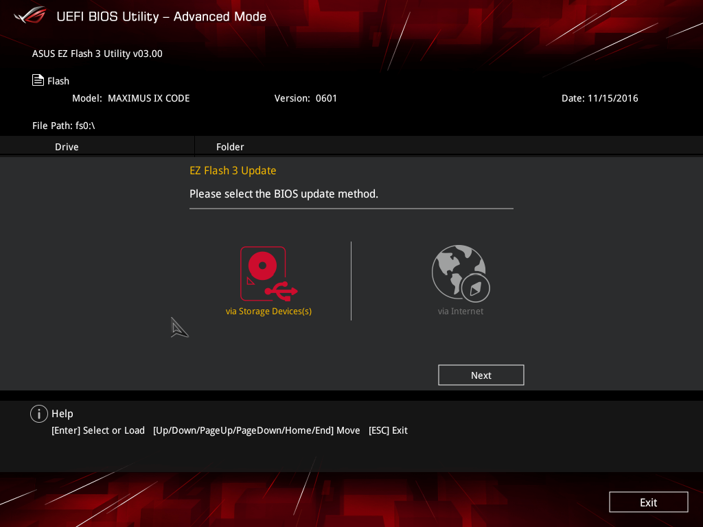The height and width of the screenshot is (527, 703).
Task: Select the Folder column header
Action: tap(230, 147)
